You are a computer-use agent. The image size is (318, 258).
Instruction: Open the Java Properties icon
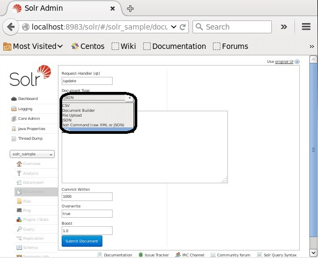[14, 128]
